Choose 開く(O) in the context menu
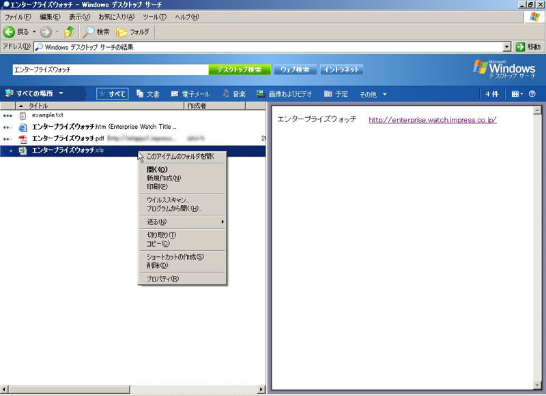This screenshot has width=546, height=396. click(182, 169)
